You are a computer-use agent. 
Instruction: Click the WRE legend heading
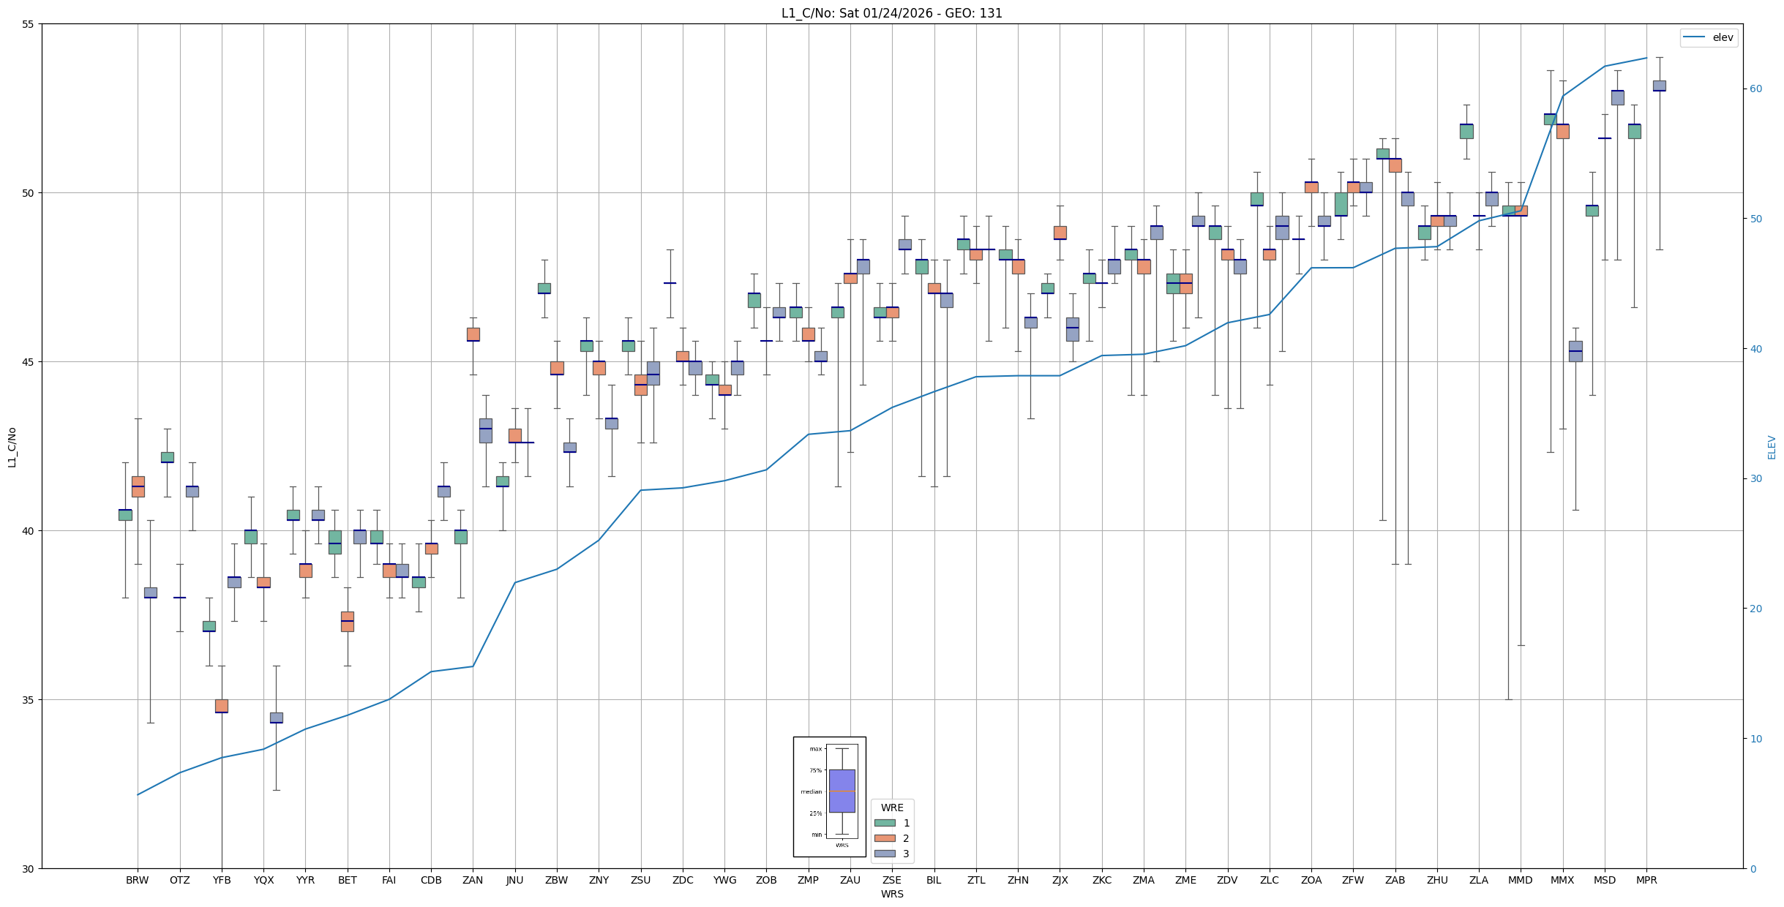891,808
